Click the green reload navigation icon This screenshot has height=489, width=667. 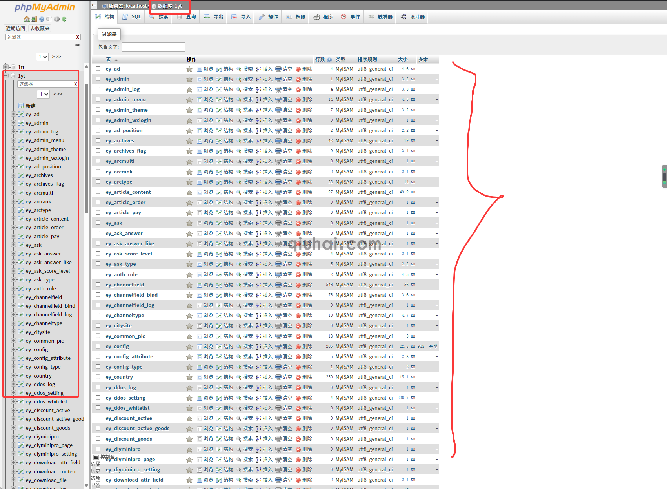point(64,19)
